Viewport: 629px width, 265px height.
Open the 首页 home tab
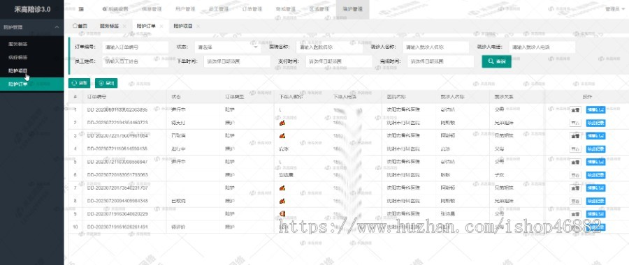tap(80, 26)
